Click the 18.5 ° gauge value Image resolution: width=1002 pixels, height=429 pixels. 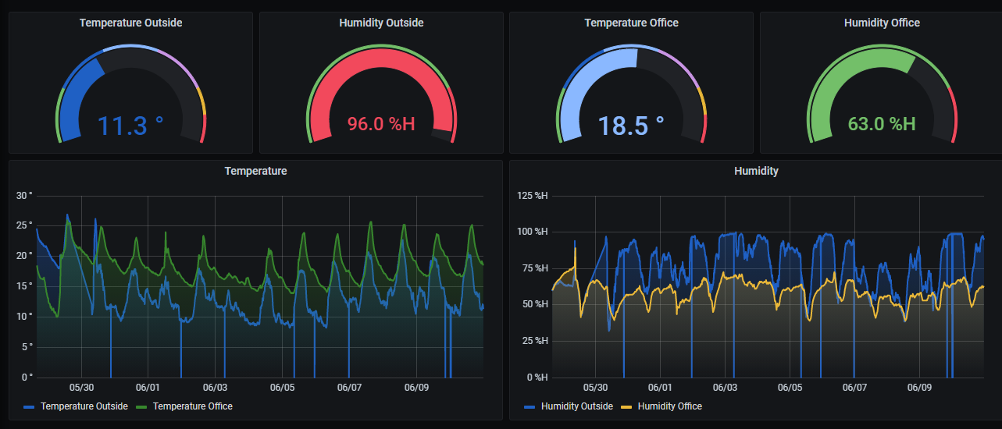631,125
